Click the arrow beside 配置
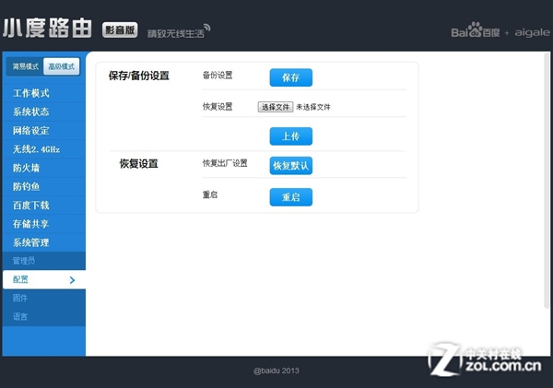The image size is (553, 388). coord(72,280)
